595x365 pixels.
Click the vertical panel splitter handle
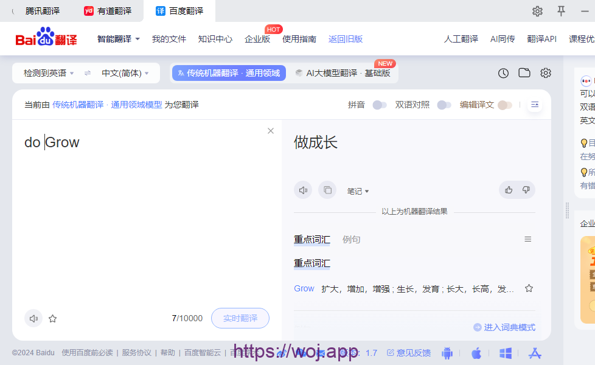(567, 210)
